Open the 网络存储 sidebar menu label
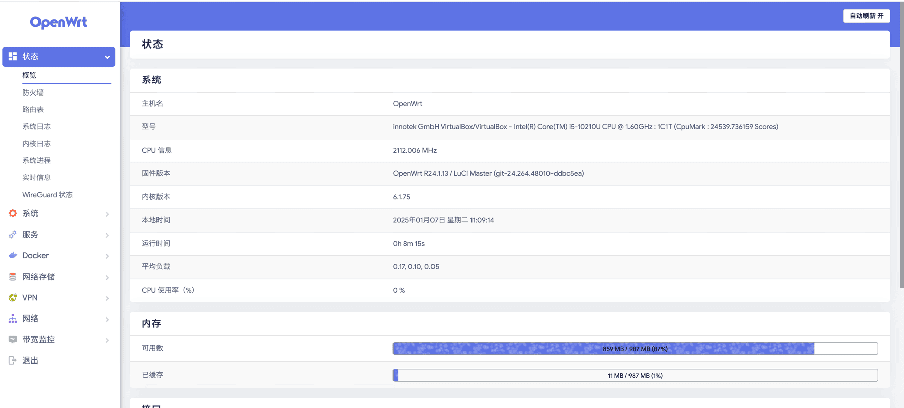Screen dimensions: 904x408 pos(38,277)
